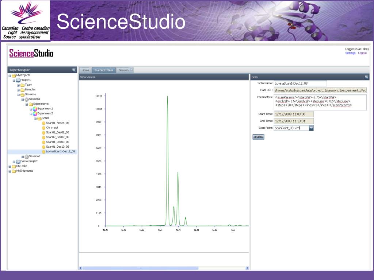374x280 pixels.
Task: Click the horizontal scrollbar thumb
Action: tap(141, 268)
